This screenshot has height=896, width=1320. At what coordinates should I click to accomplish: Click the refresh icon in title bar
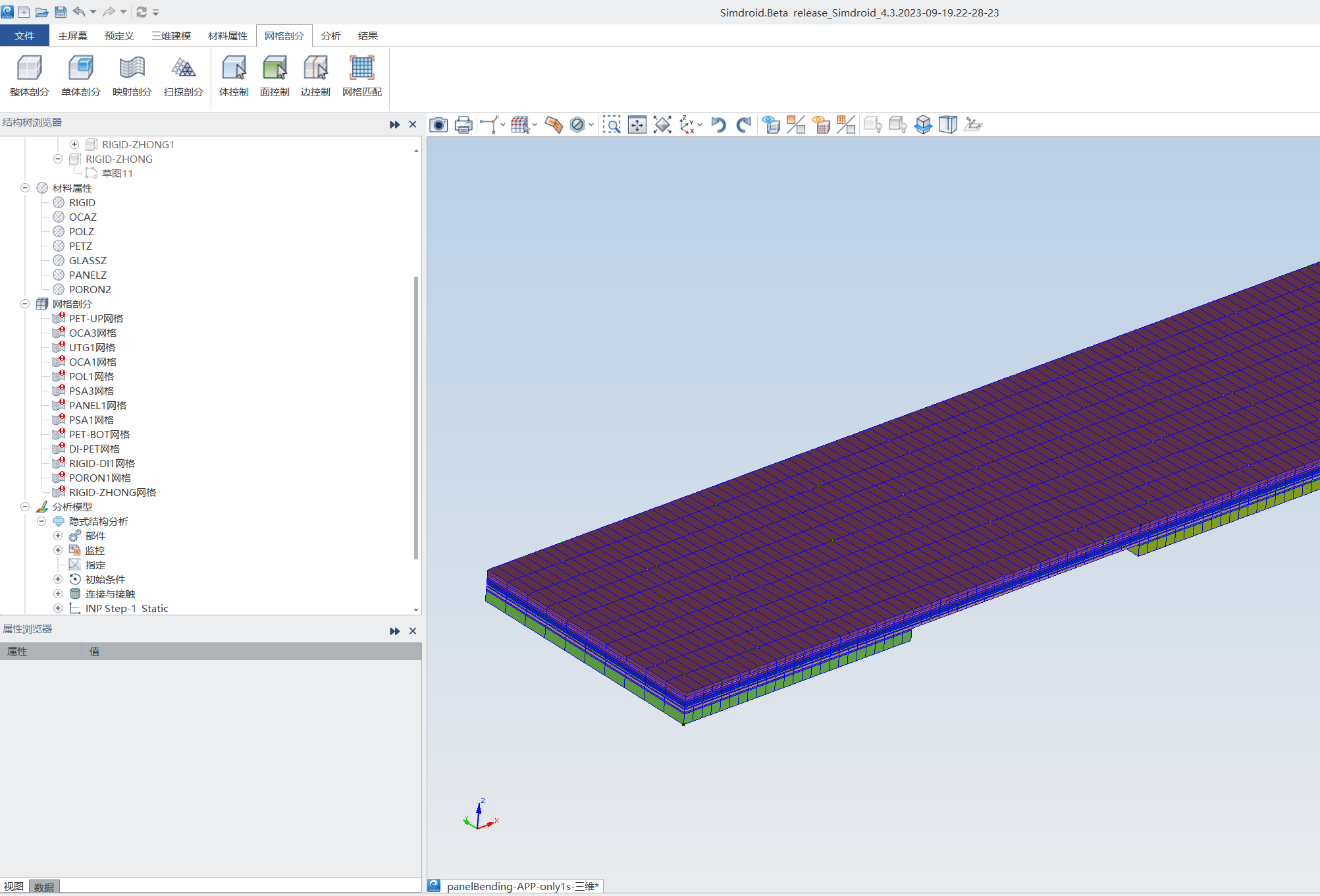click(x=142, y=12)
